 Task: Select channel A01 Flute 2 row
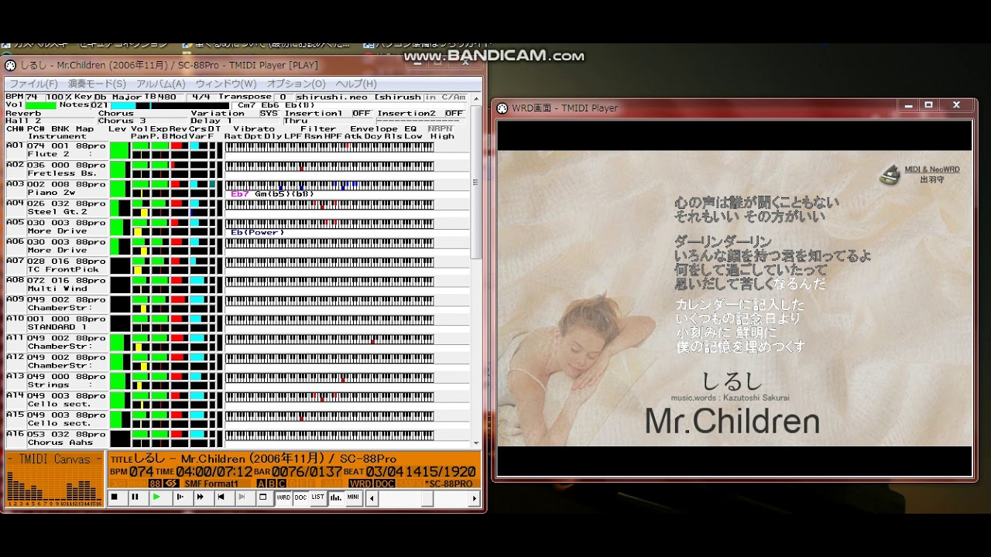pyautogui.click(x=56, y=149)
